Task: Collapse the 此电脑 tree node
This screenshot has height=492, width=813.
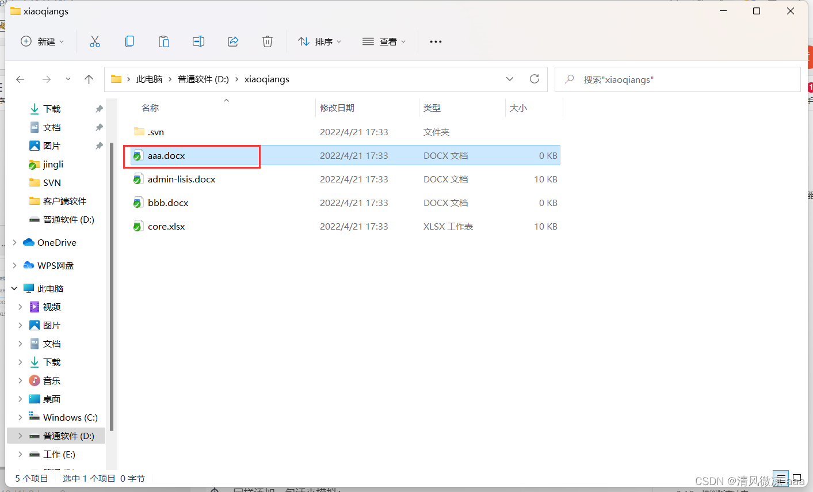Action: [x=14, y=288]
